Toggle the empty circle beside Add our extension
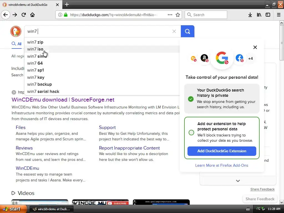The image size is (284, 213). (191, 133)
